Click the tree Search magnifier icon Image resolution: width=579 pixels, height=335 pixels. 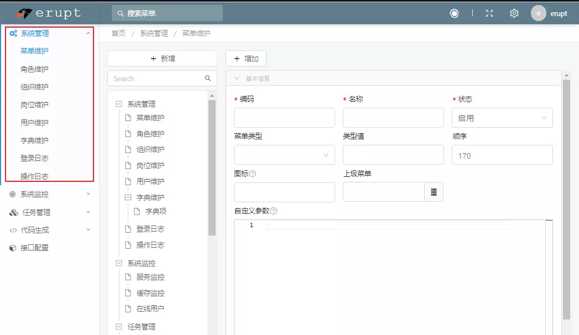(x=208, y=78)
